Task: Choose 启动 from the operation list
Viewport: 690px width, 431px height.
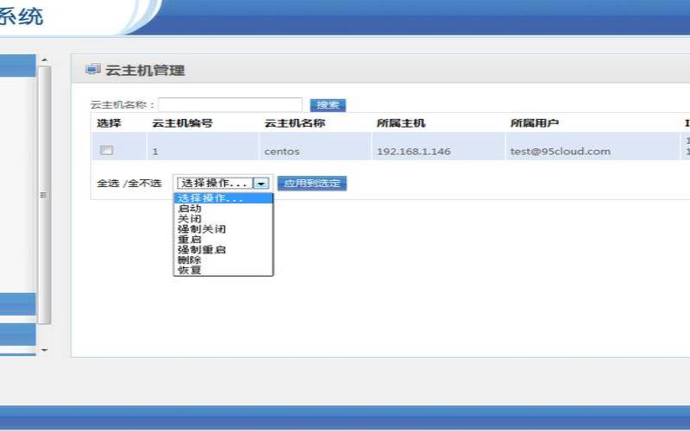Action: tap(189, 209)
